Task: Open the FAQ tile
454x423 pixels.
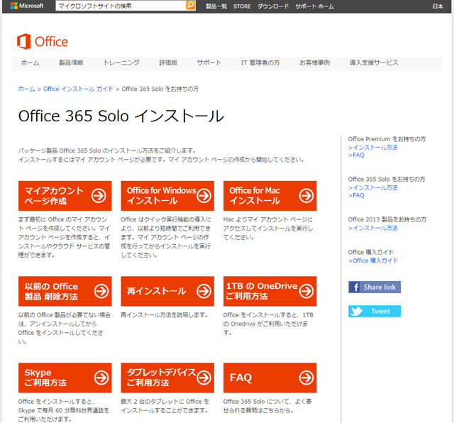Action: (270, 378)
